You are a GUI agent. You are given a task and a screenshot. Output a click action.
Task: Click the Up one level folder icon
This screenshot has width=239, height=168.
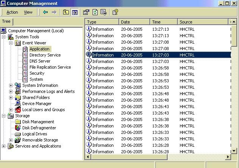(x=66, y=12)
